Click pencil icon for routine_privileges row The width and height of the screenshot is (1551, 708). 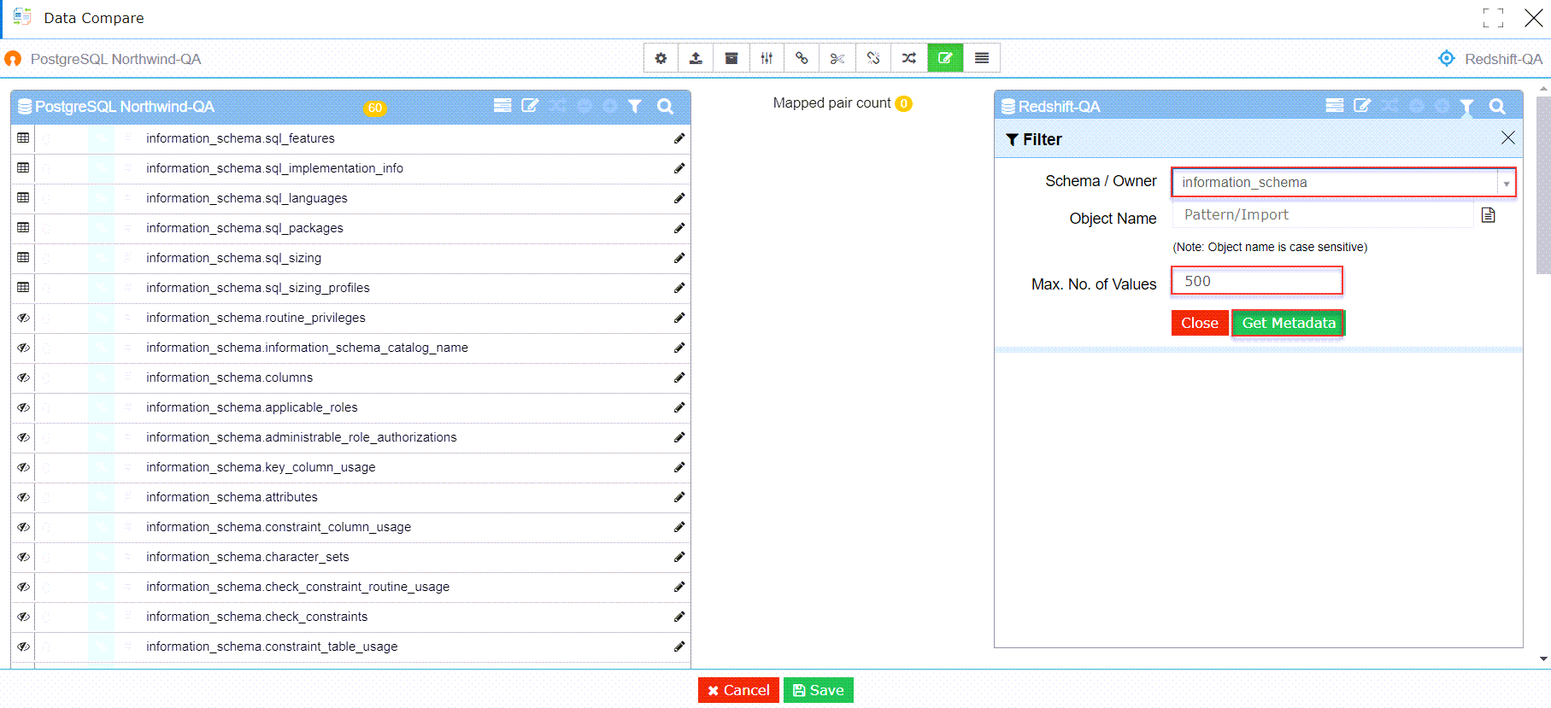(679, 318)
